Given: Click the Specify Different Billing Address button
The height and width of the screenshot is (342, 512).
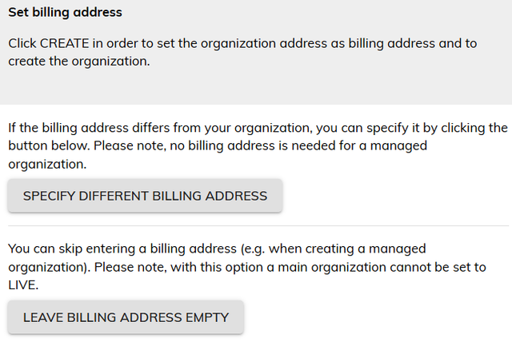Looking at the screenshot, I should pyautogui.click(x=145, y=196).
